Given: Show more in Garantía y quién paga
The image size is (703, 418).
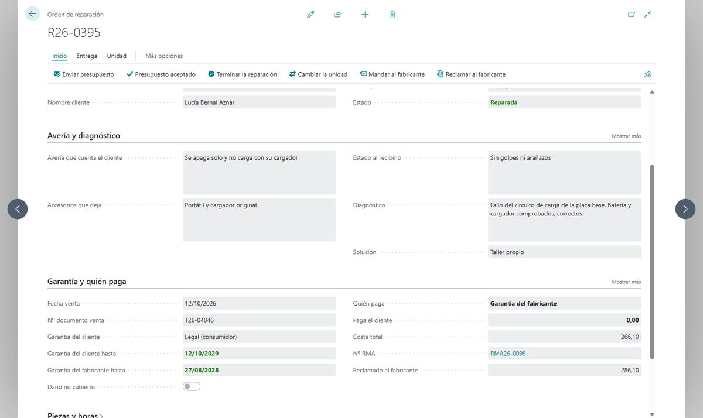Looking at the screenshot, I should click(626, 282).
